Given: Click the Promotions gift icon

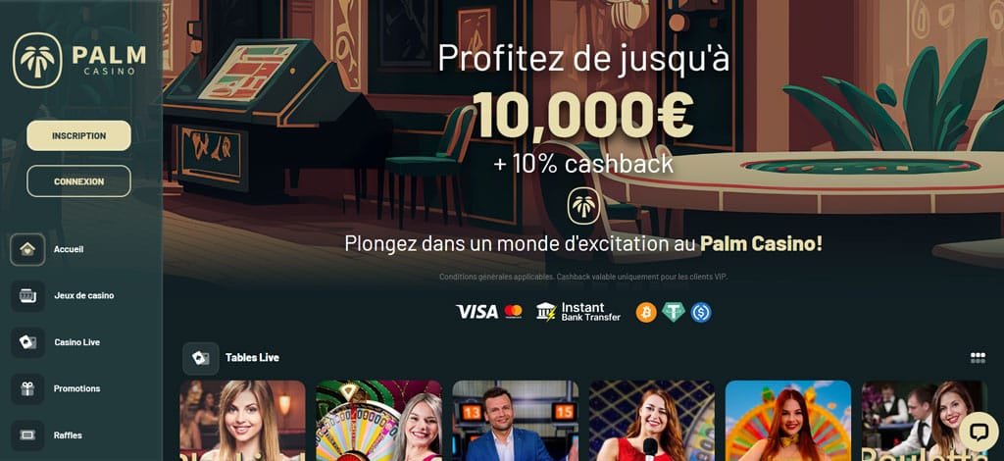Looking at the screenshot, I should pos(27,388).
